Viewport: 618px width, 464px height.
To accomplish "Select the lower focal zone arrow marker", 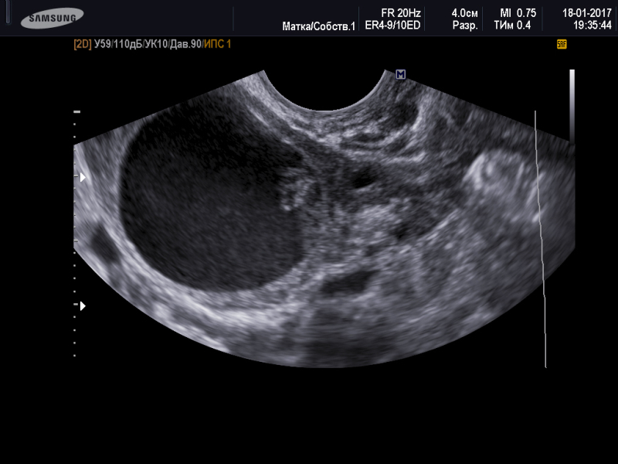I will [x=83, y=305].
